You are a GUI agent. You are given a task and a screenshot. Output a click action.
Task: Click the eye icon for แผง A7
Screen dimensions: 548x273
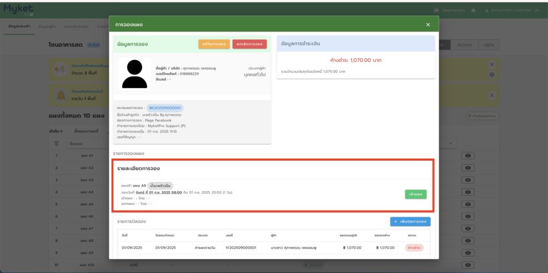(468, 229)
